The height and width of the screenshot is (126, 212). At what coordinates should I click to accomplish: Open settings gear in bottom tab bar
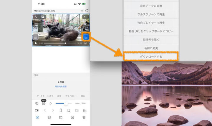84,117
